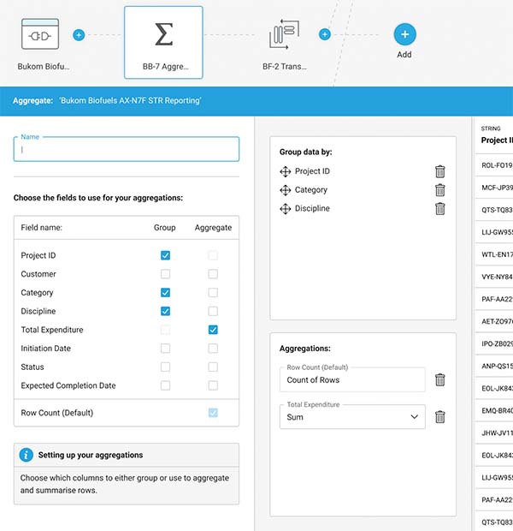Select Group checkbox for Initiation Date
This screenshot has width=513, height=531.
tap(165, 349)
